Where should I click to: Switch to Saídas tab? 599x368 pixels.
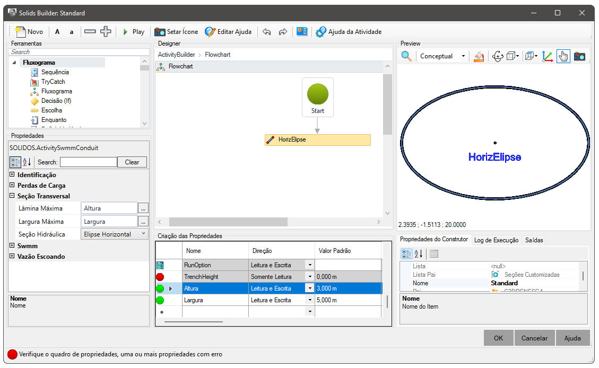click(534, 240)
